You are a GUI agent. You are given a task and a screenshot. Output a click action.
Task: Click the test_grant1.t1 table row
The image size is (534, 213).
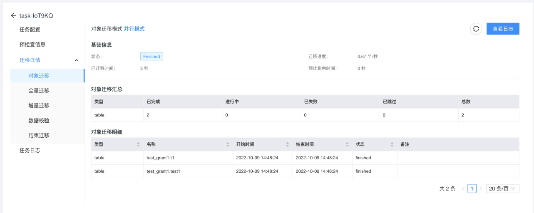305,158
